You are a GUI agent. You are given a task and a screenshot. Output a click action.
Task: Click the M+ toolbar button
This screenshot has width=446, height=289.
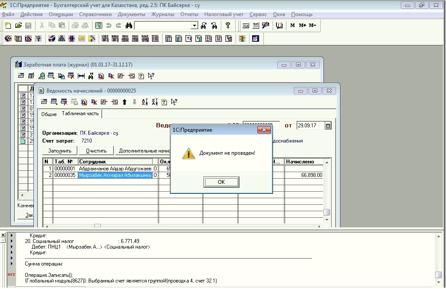tap(302, 26)
